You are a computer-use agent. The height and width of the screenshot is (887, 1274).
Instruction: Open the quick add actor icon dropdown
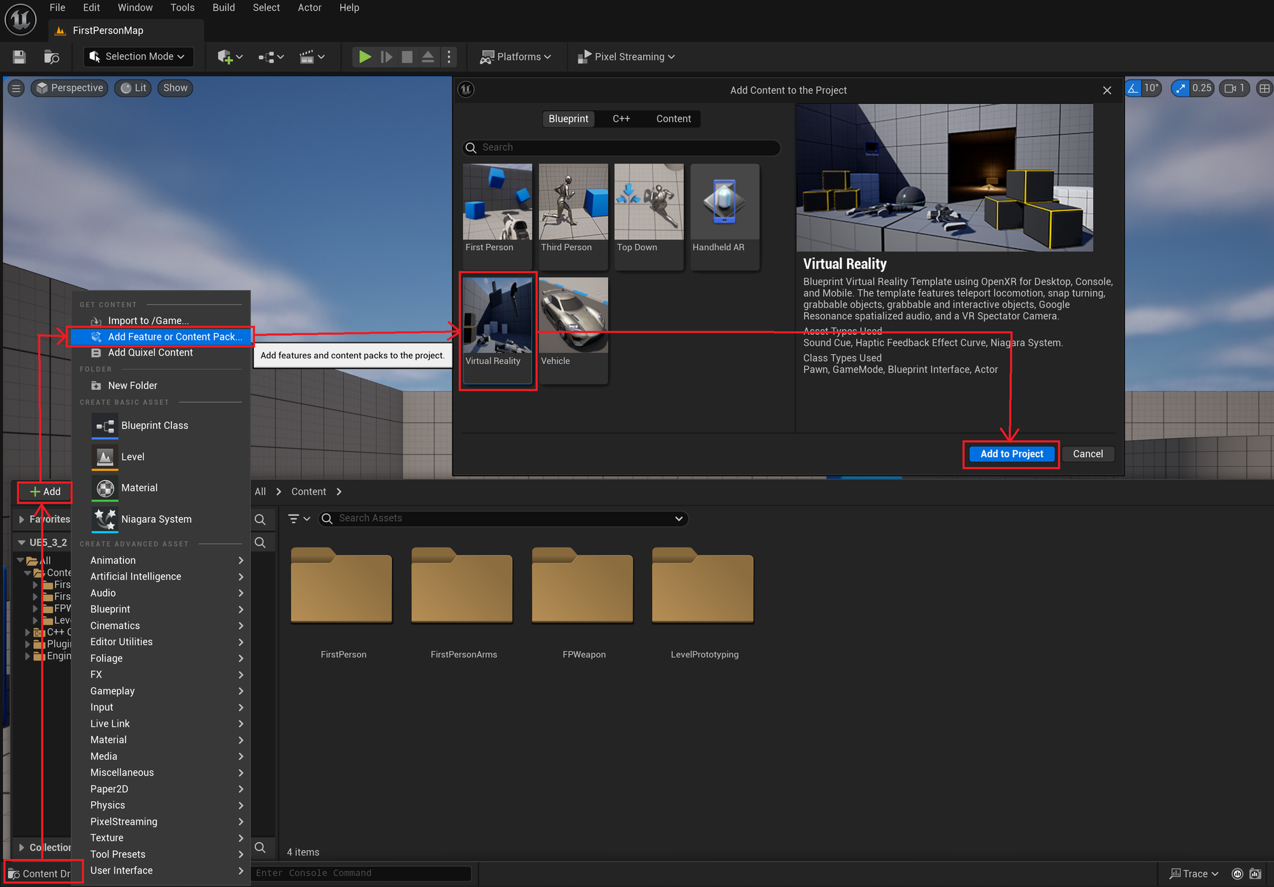[x=230, y=57]
